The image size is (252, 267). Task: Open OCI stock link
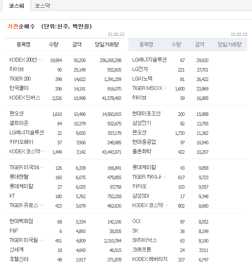pos(136,221)
